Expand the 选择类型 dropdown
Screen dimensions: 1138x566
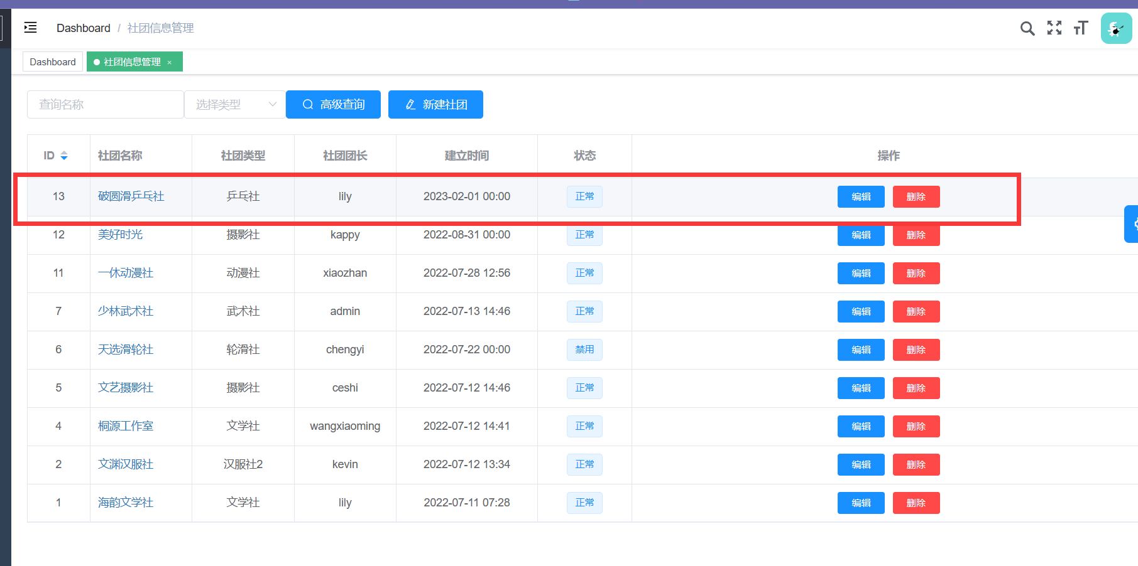click(x=234, y=105)
